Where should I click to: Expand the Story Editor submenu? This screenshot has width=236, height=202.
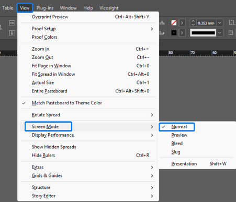click(x=88, y=196)
